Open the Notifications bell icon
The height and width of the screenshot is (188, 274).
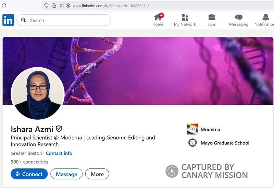coord(266,17)
